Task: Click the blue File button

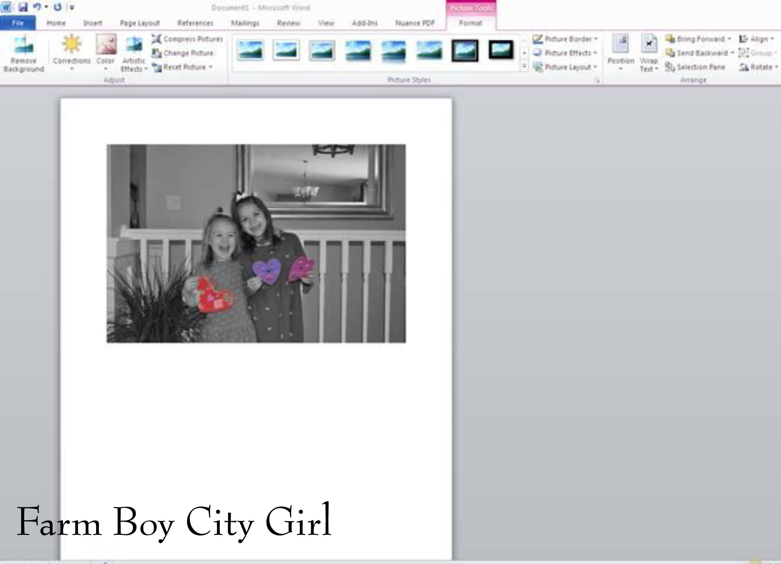Action: 18,23
